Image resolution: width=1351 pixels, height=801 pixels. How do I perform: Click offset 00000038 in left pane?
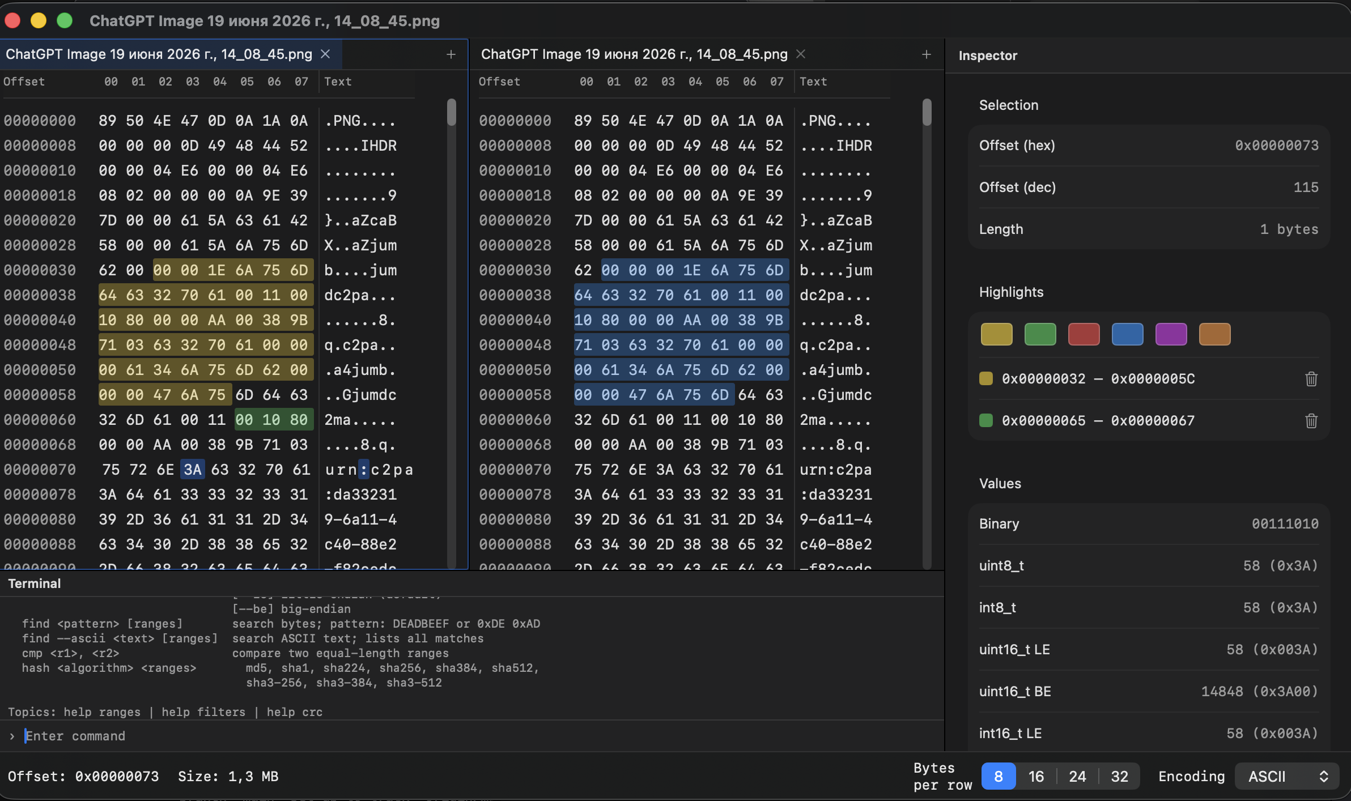40,295
